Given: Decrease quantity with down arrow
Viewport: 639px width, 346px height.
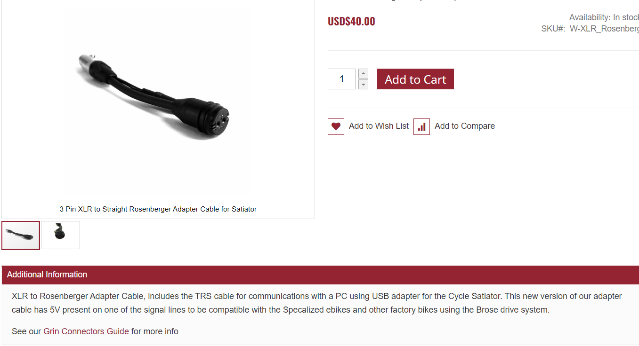Looking at the screenshot, I should [363, 84].
